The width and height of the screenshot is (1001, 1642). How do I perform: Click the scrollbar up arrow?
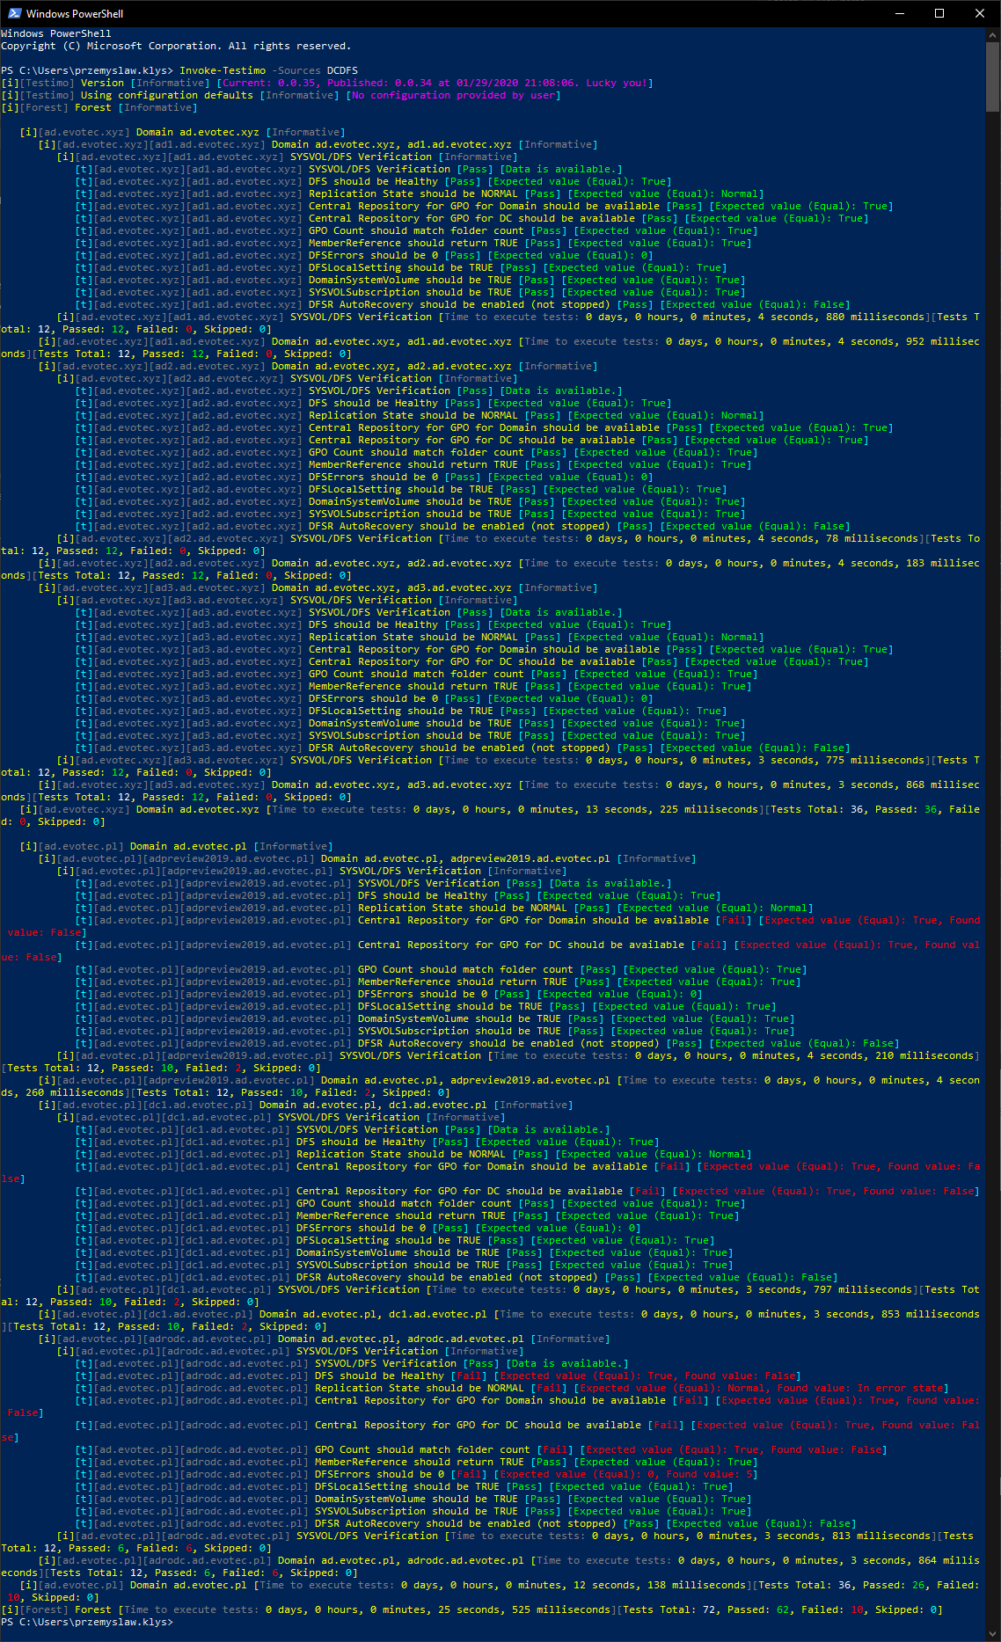[x=992, y=34]
